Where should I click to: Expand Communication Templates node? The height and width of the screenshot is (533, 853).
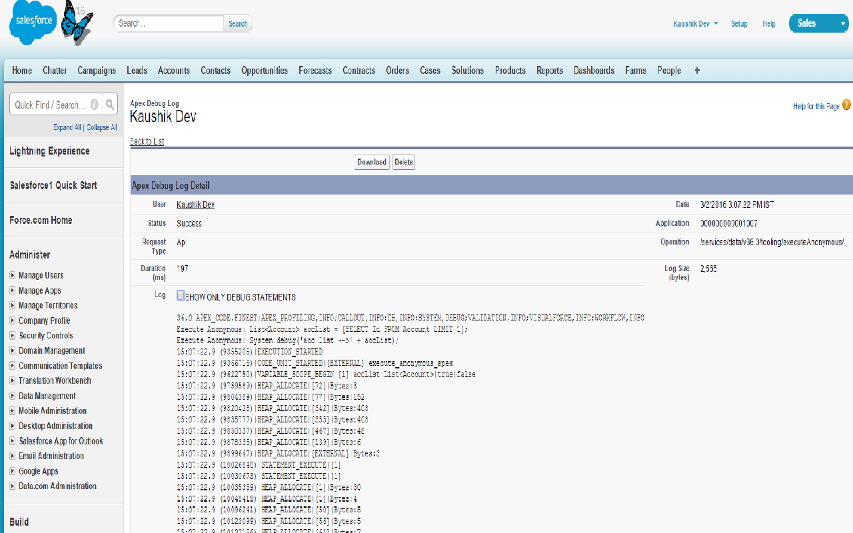(x=13, y=366)
